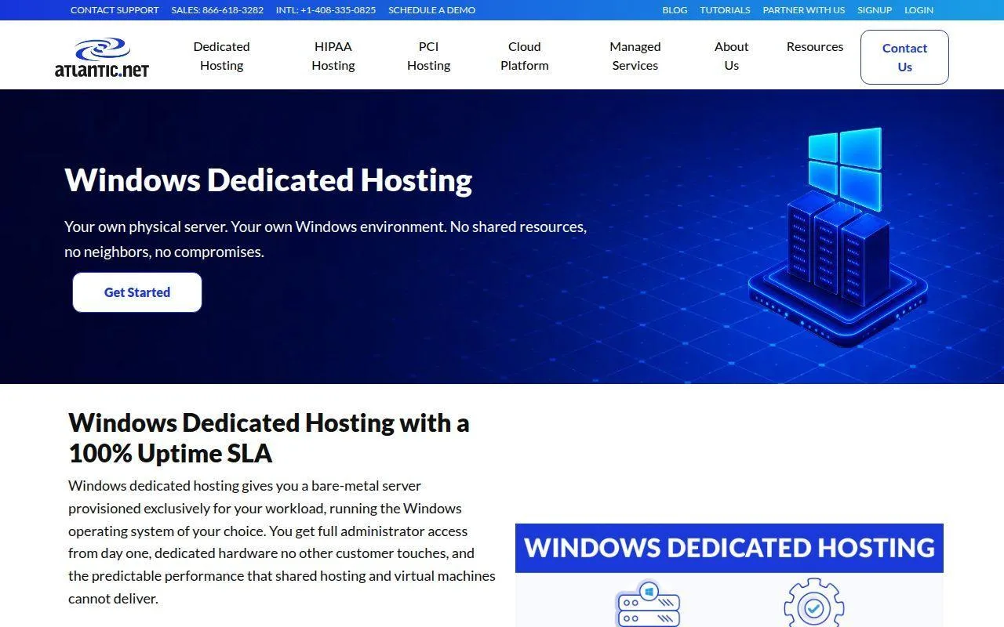Open the About Us menu
Viewport: 1004px width, 627px height.
[x=732, y=56]
